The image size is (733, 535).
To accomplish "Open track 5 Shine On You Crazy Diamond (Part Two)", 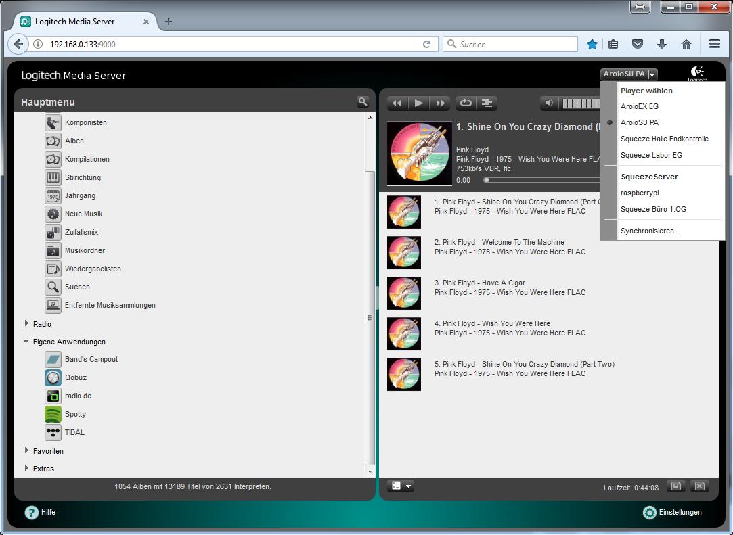I will point(524,365).
